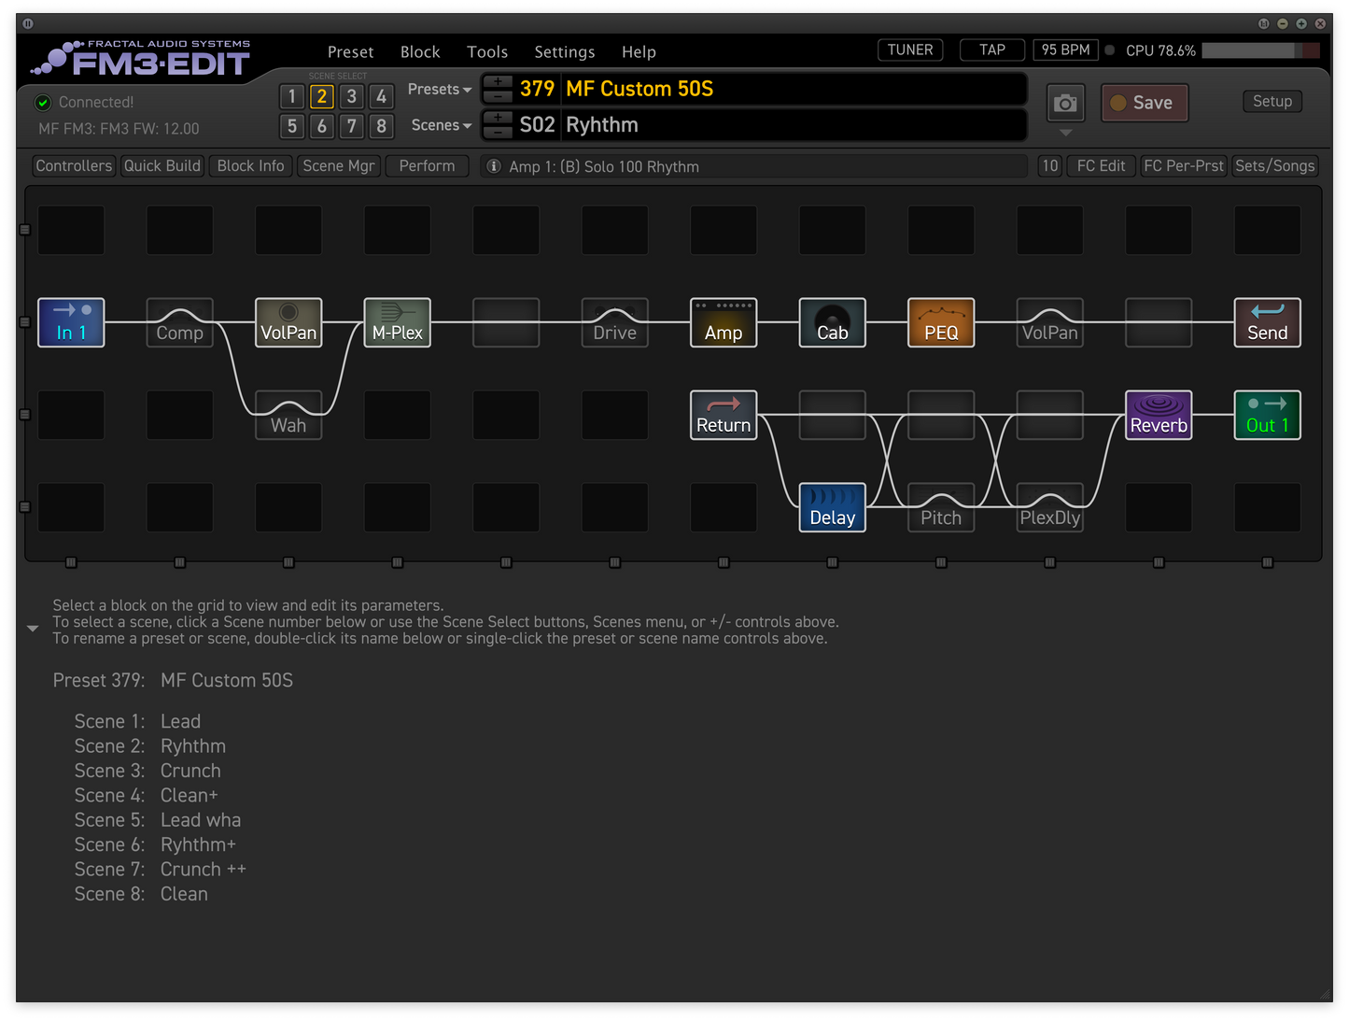Click Scene 8: Clean in list

[x=141, y=894]
